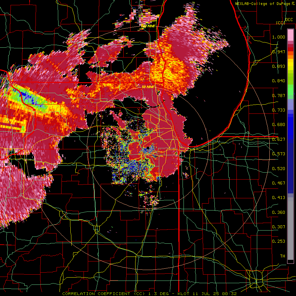Select the 0.840 legend value
The height and width of the screenshot is (296, 296).
(x=279, y=81)
